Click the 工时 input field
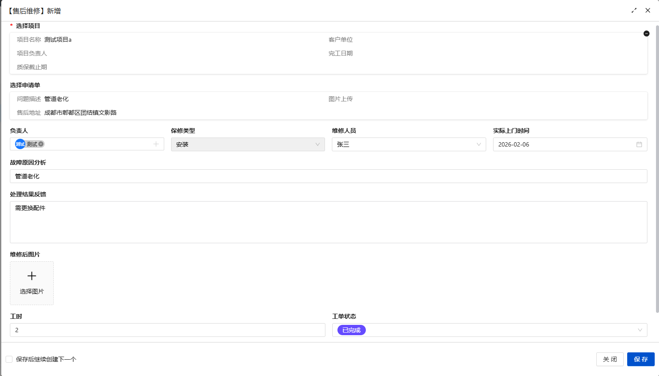This screenshot has height=376, width=659. 167,330
